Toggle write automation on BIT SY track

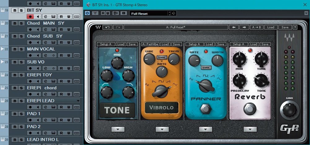pyautogui.click(x=69, y=17)
